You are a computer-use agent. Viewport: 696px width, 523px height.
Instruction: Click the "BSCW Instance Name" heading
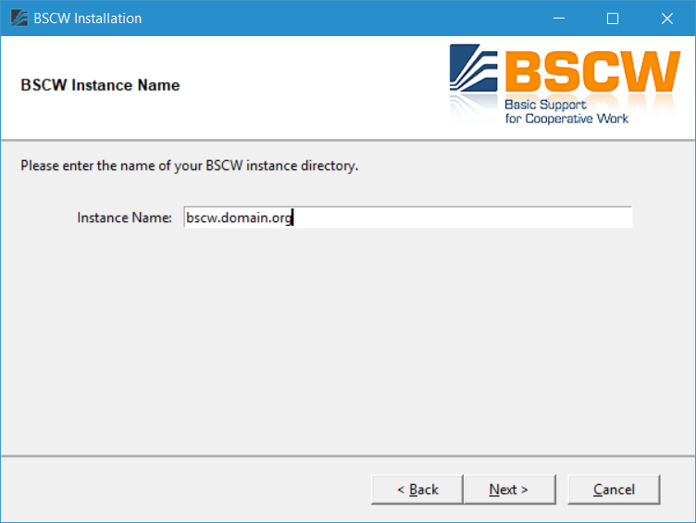pyautogui.click(x=100, y=85)
